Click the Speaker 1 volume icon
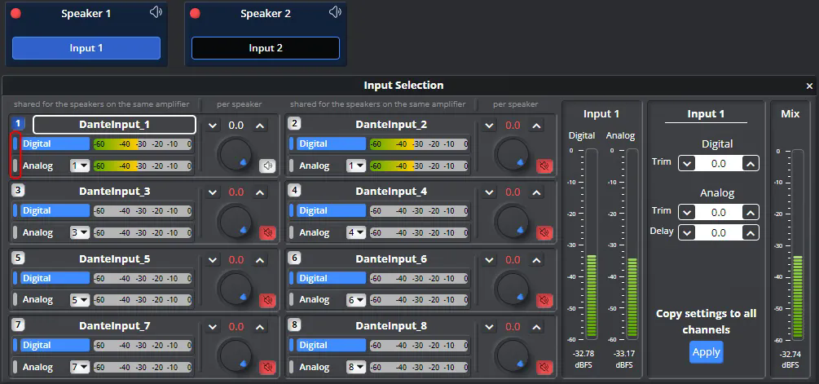 point(156,12)
